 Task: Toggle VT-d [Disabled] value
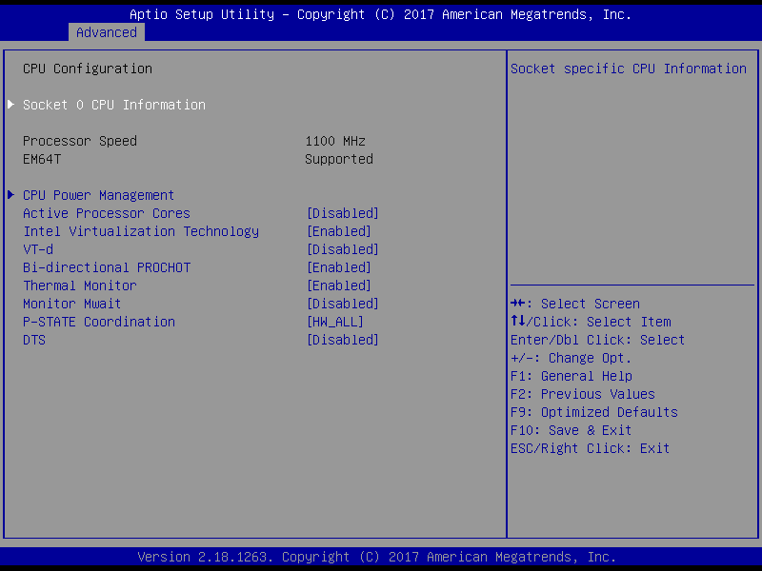(342, 249)
